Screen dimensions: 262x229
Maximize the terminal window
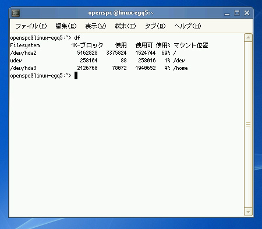coord(237,13)
